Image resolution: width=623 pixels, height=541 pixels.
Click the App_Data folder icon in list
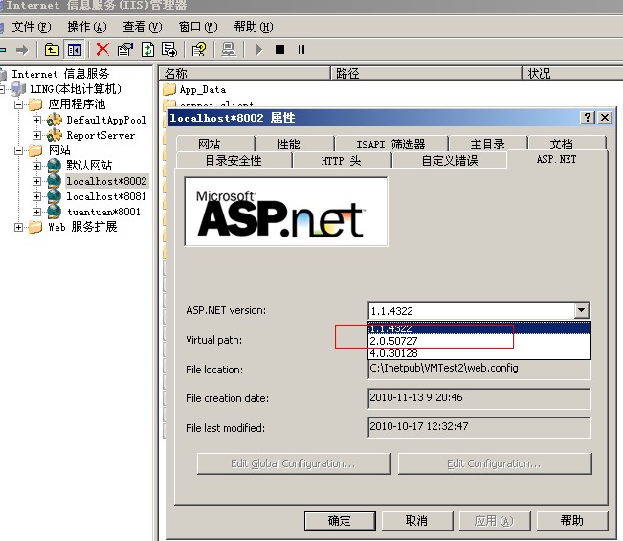[x=169, y=89]
